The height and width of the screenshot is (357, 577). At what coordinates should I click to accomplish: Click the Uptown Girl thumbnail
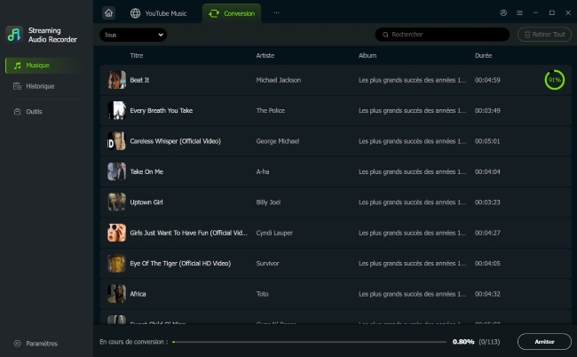pos(116,202)
